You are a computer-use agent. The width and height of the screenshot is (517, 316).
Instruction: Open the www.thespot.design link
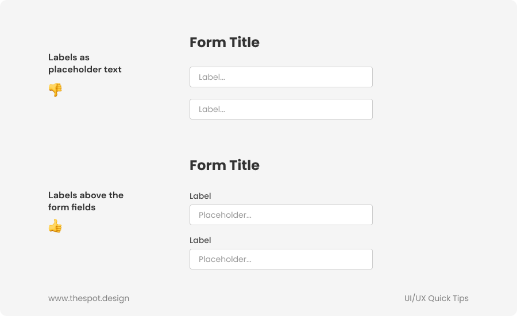88,298
